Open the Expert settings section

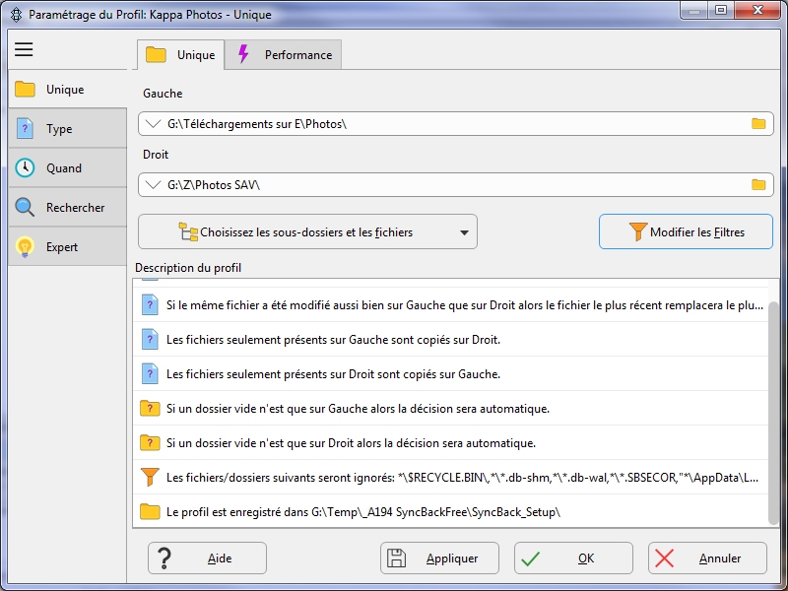(x=67, y=247)
